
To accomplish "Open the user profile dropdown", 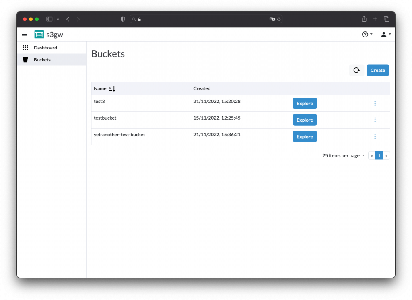I will [x=385, y=35].
